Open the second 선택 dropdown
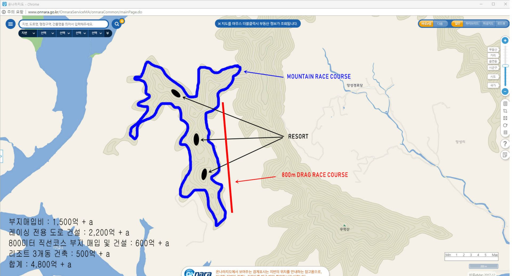This screenshot has width=512, height=276. [64, 33]
